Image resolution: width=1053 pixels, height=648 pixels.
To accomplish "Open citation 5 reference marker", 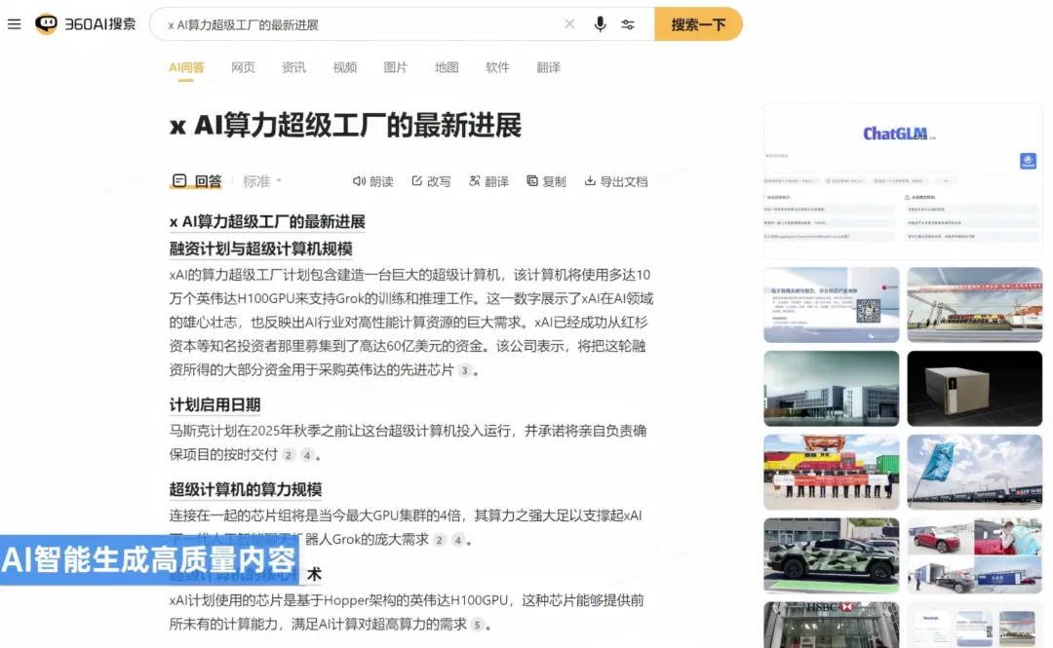I will click(x=477, y=625).
